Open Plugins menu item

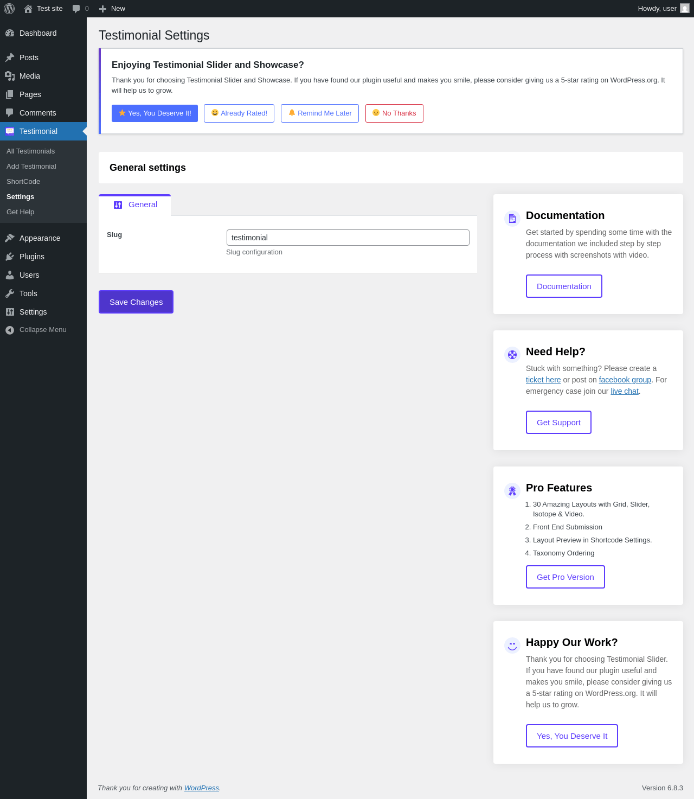point(43,257)
